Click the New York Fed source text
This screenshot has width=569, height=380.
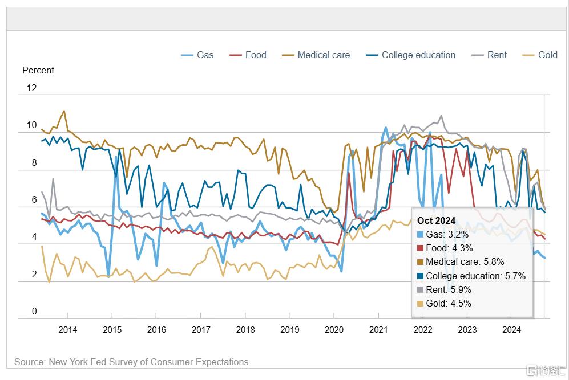(x=131, y=362)
